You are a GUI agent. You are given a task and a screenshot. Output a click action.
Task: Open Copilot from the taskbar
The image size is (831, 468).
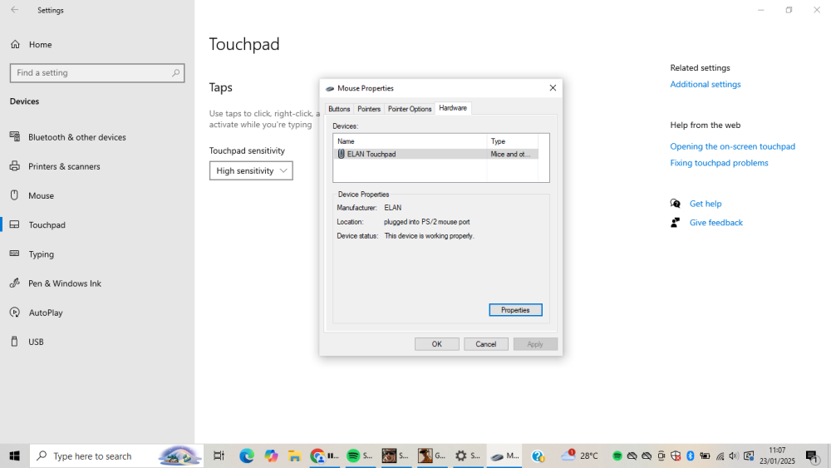click(x=272, y=456)
